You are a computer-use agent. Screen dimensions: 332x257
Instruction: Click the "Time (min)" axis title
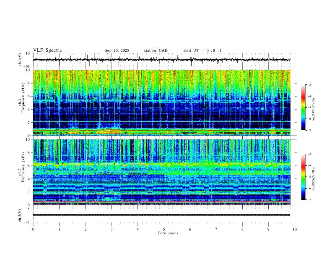coord(168,233)
